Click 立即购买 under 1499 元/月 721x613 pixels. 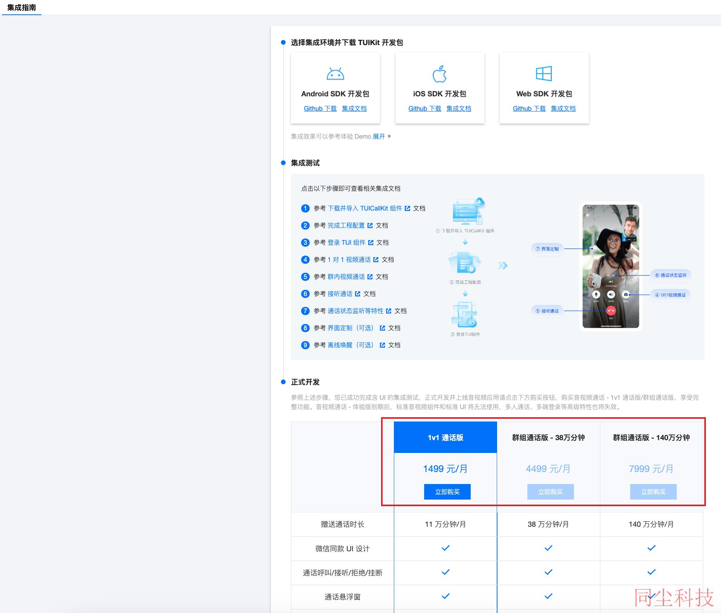point(447,492)
